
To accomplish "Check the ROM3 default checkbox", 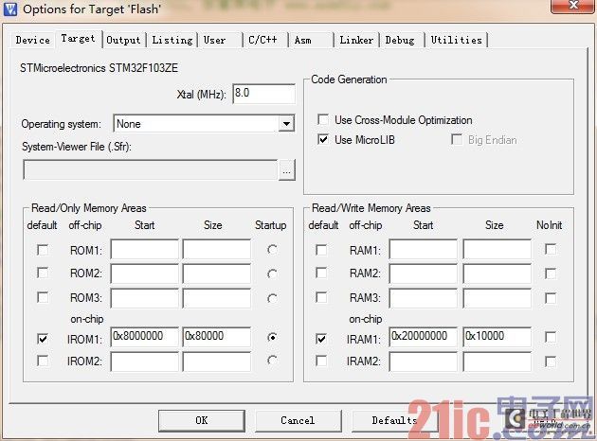I will 43,297.
